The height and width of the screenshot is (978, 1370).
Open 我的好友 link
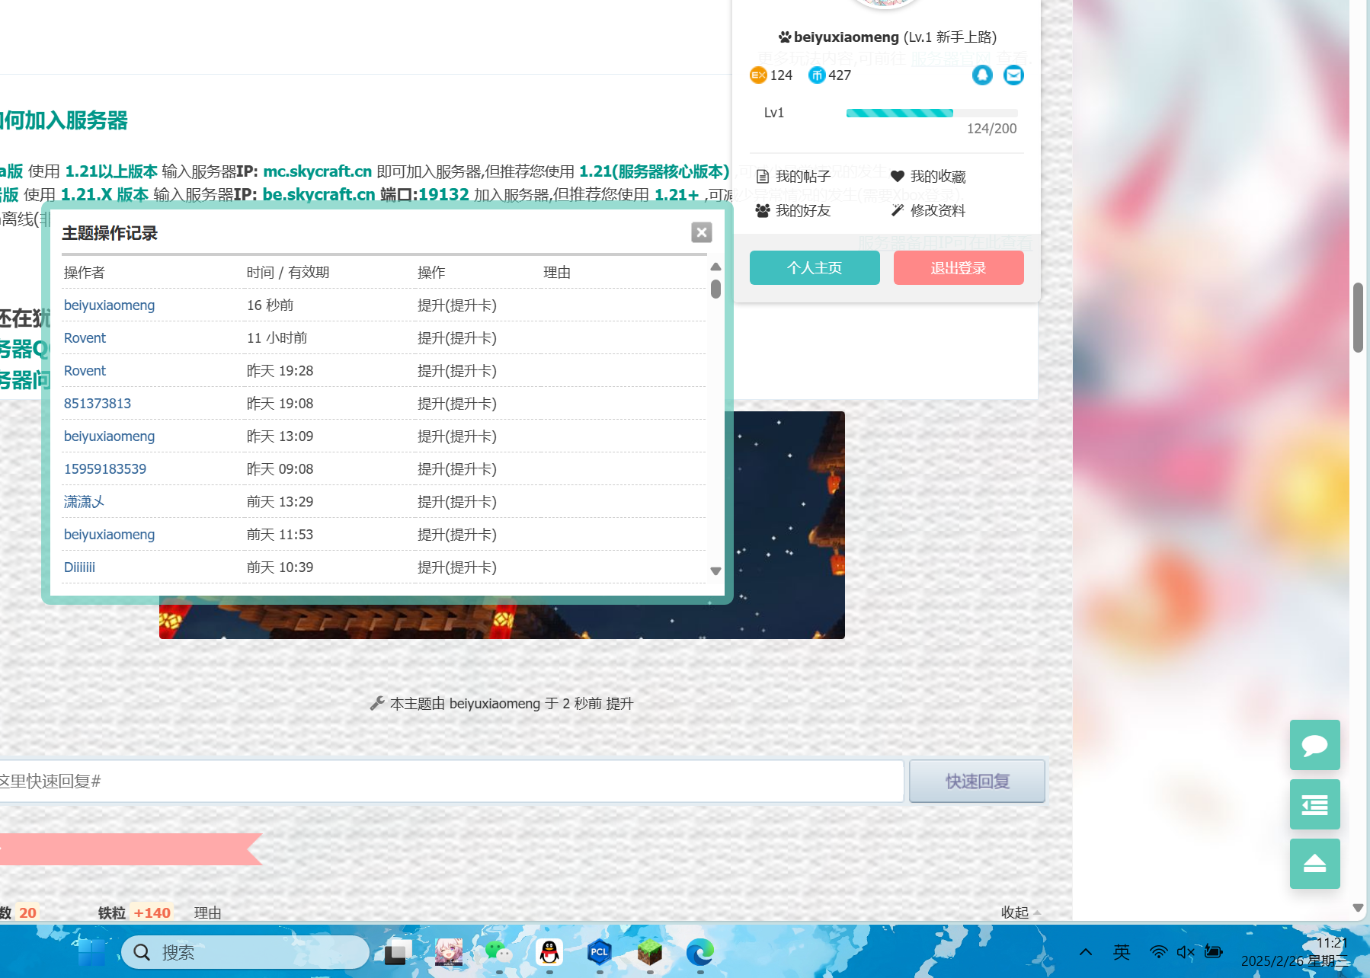pos(793,211)
